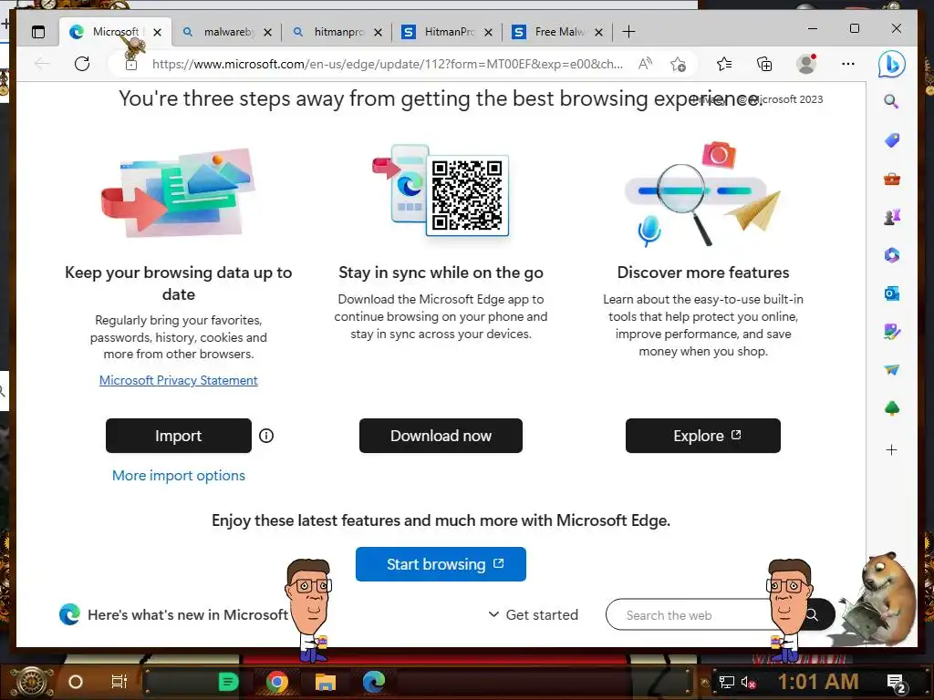Open the Drop paper plane sidebar icon
Viewport: 934px width, 700px height.
tap(892, 370)
